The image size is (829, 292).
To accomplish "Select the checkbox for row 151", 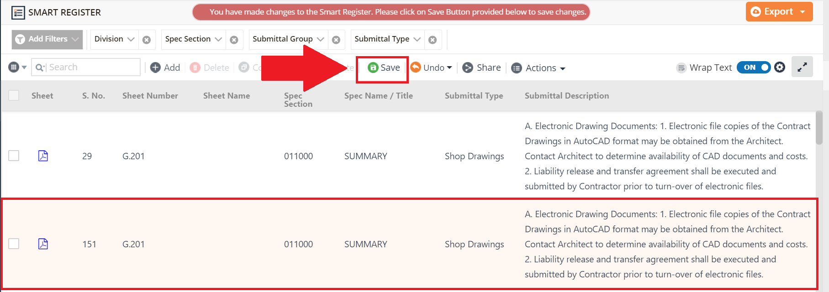I will coord(14,244).
